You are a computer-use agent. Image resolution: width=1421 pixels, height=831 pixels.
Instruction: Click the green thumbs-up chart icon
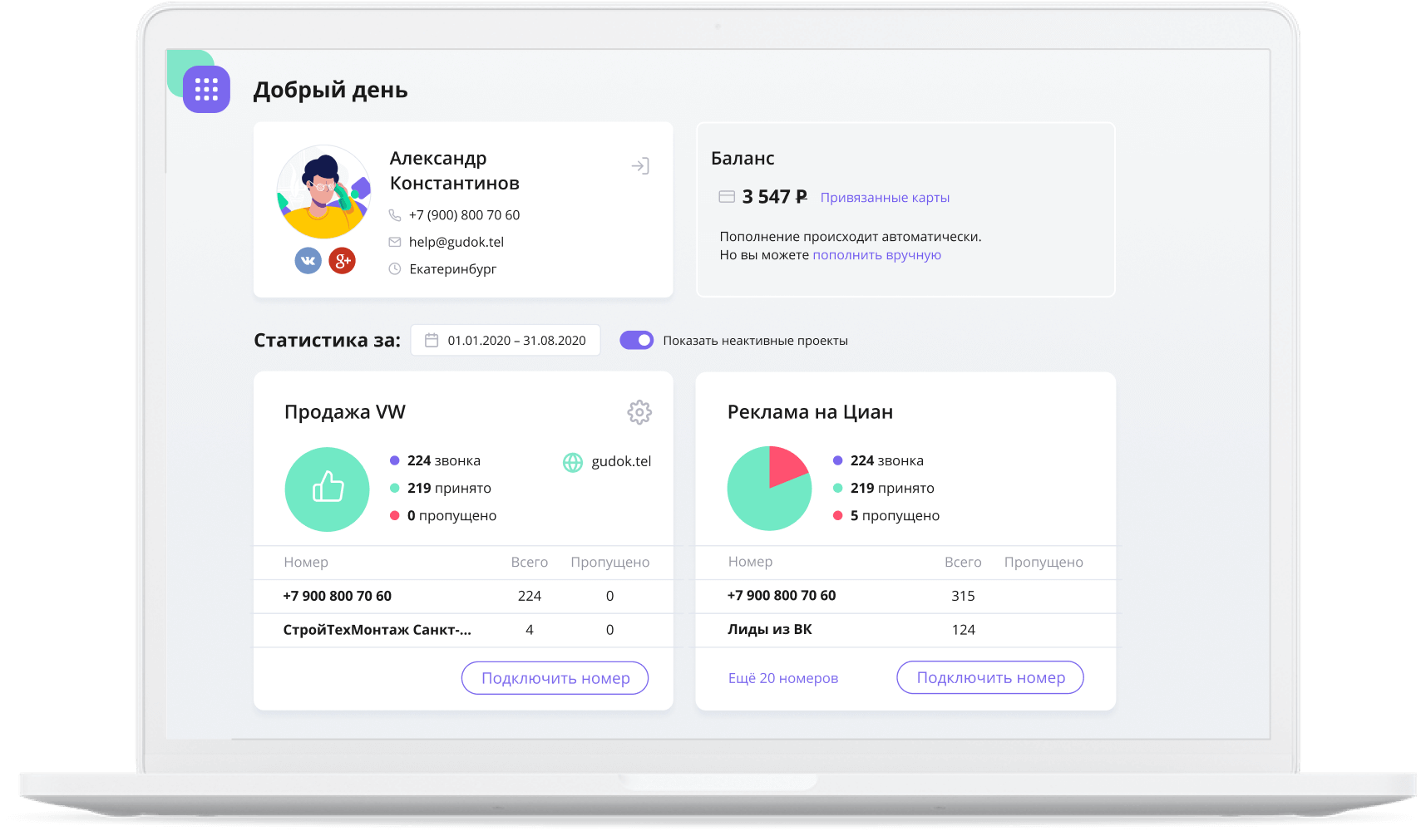[327, 489]
